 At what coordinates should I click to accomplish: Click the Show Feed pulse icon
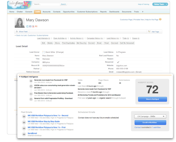[17, 32]
